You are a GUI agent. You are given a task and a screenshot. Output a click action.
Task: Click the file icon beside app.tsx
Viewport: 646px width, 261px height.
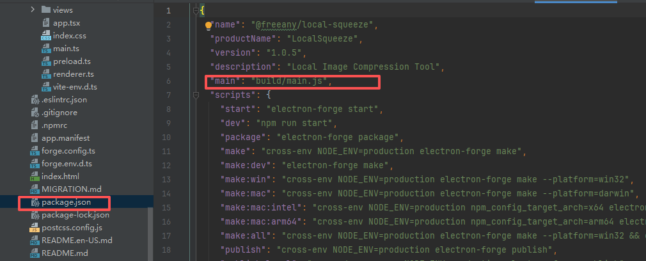(45, 22)
